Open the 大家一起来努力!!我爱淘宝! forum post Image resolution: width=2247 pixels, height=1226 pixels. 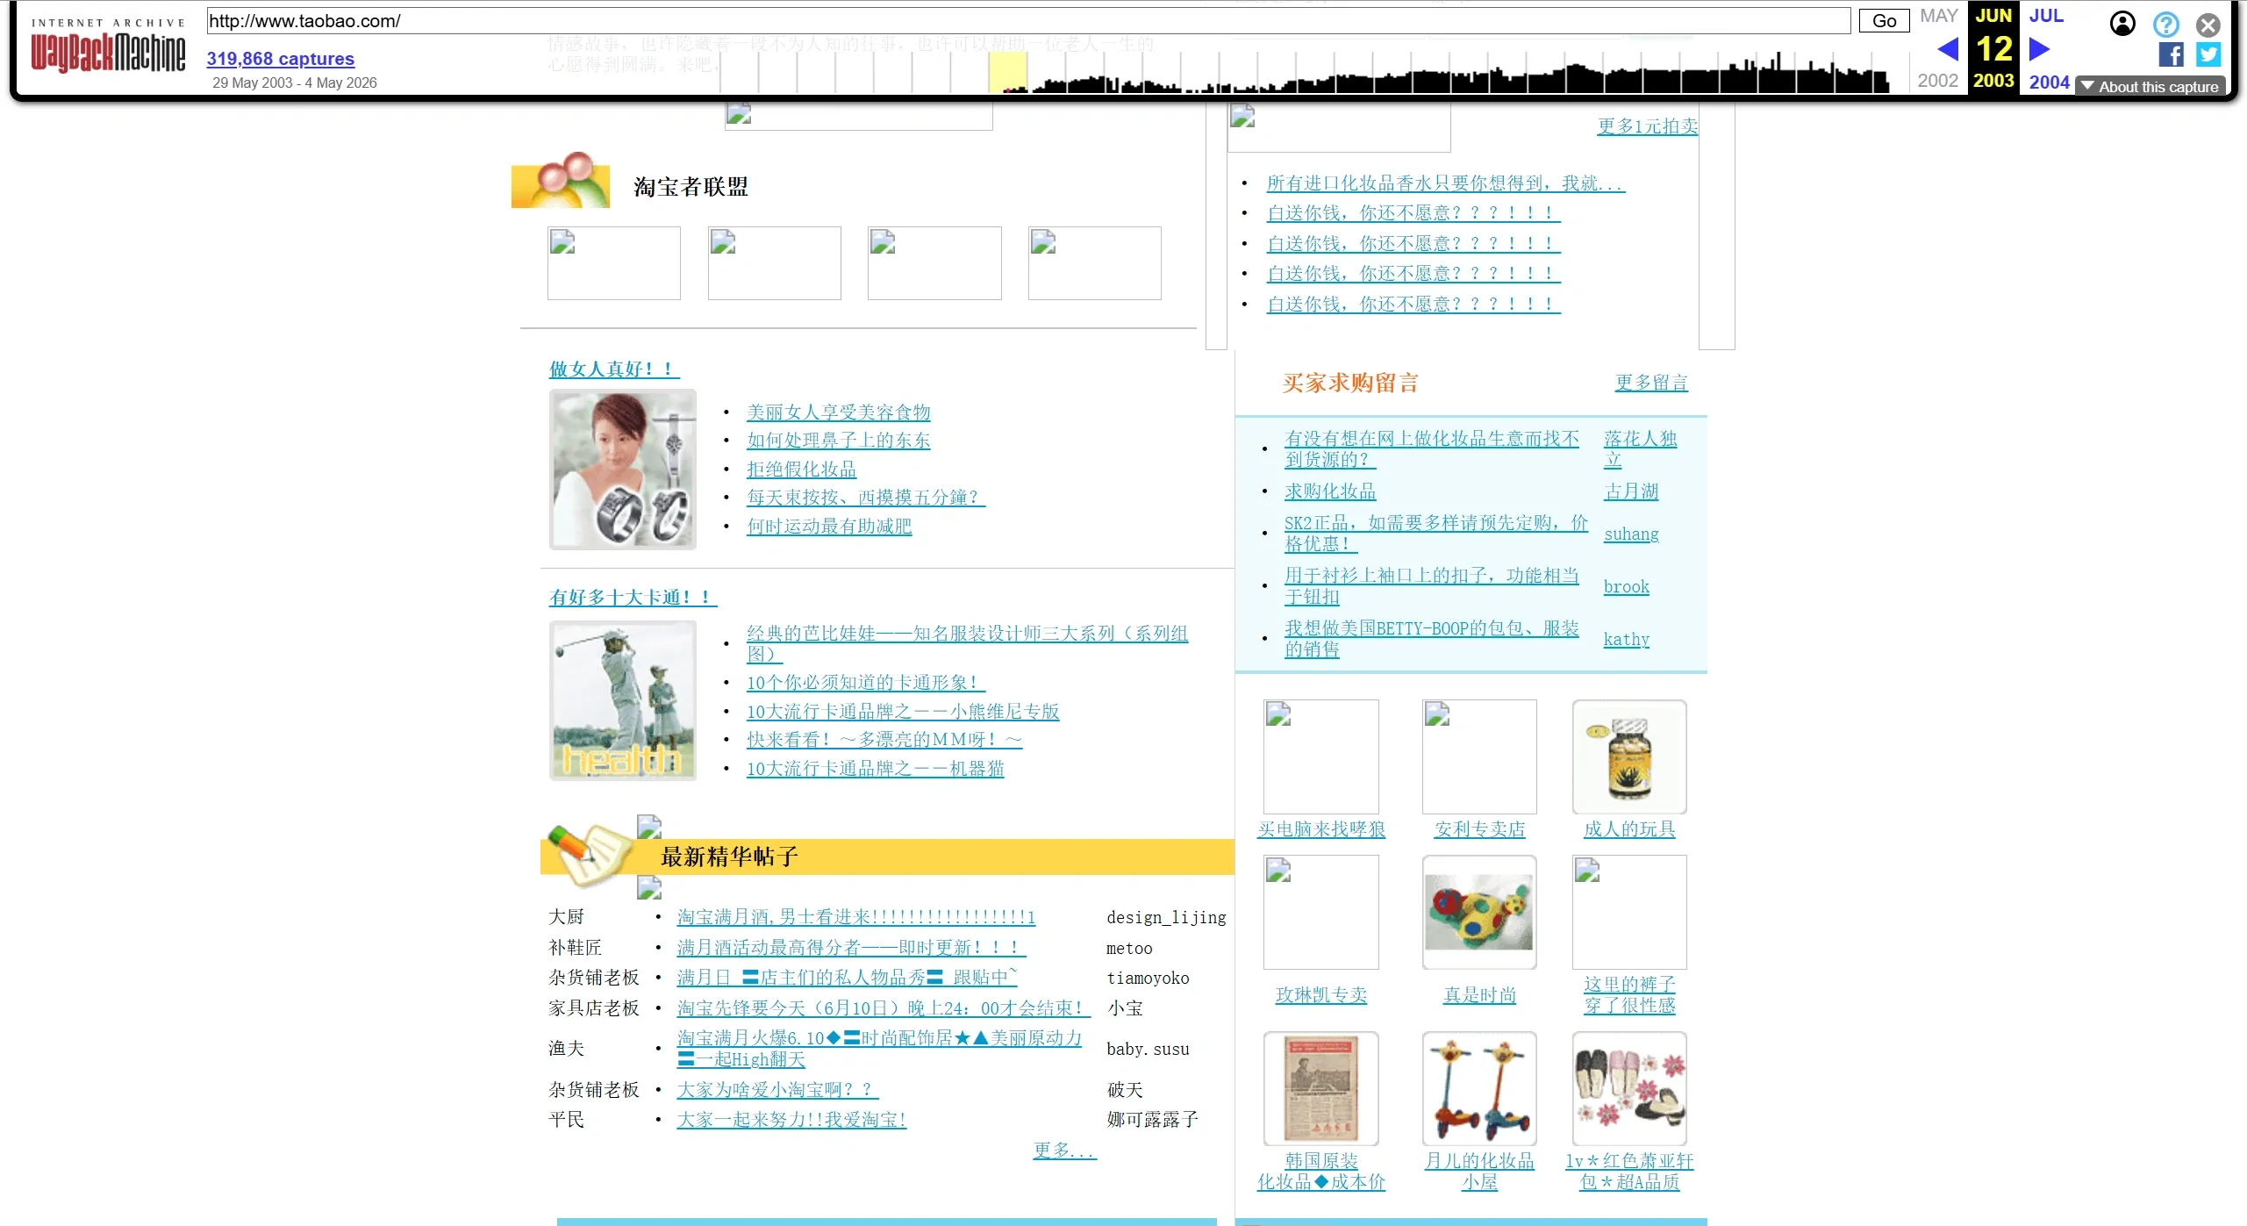[x=791, y=1120]
